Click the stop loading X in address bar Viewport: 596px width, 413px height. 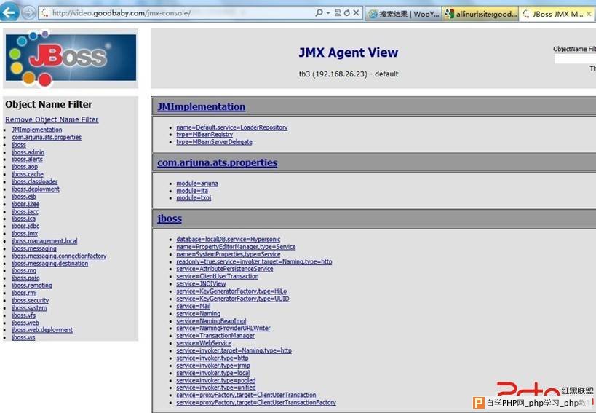coord(356,12)
